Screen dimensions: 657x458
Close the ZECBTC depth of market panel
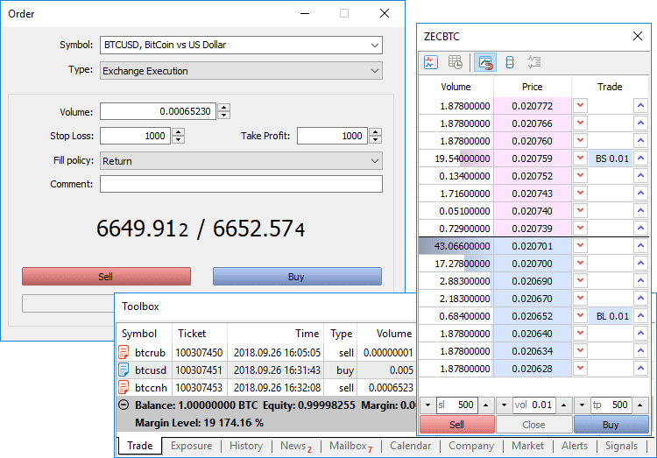click(638, 36)
